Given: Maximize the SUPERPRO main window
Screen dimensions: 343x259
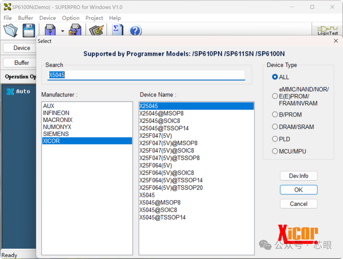Looking at the screenshot, I should tap(312, 7).
